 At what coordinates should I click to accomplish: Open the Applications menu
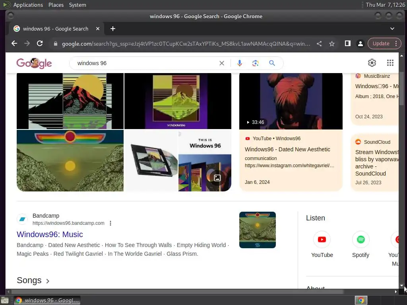(28, 5)
